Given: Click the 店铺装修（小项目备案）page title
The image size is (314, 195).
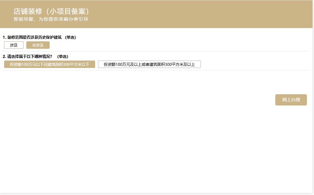Looking at the screenshot, I should tap(51, 12).
